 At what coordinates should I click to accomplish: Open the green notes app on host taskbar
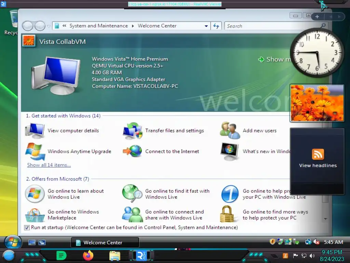point(62,255)
